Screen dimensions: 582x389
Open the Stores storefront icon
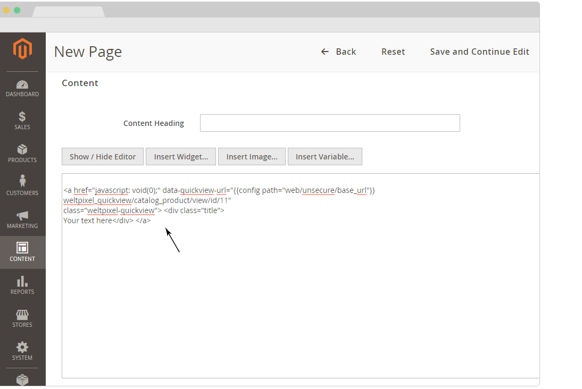(x=22, y=315)
